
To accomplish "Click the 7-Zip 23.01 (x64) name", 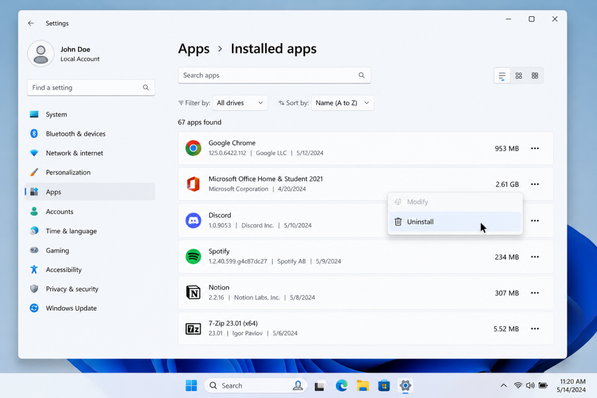I will [x=233, y=323].
